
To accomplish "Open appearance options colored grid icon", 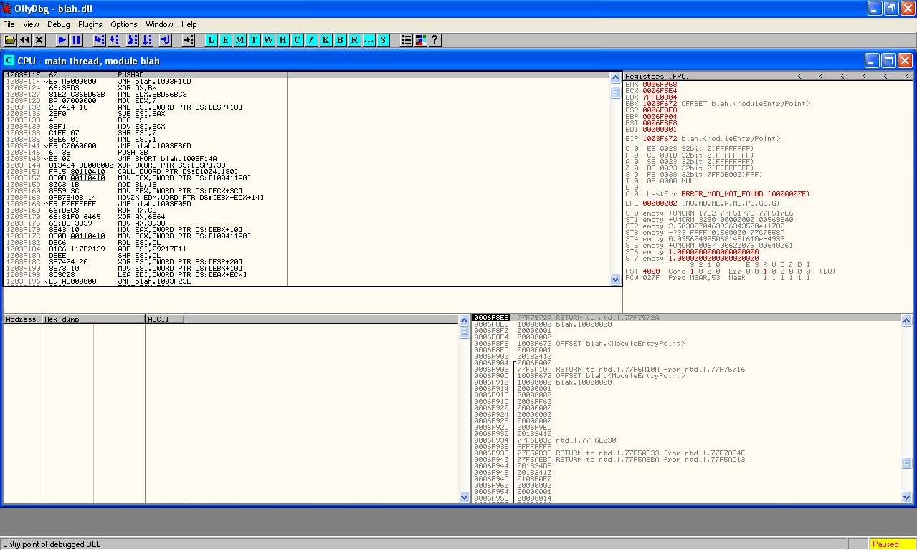I will [421, 40].
